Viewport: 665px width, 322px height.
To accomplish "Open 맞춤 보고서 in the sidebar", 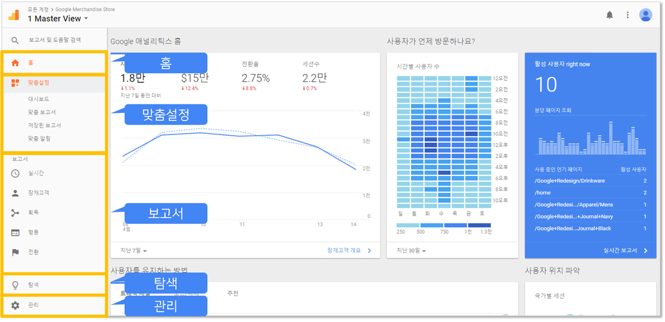I will tap(42, 112).
